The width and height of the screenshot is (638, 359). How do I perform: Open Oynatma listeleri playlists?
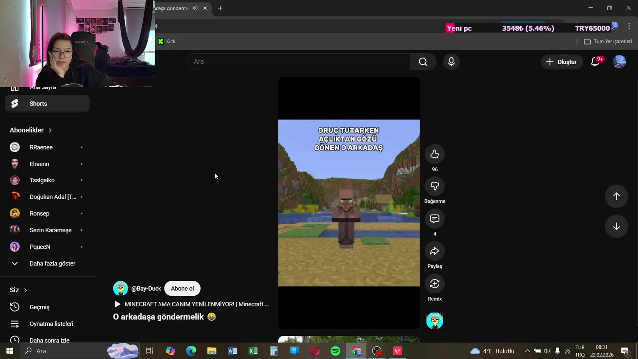[x=47, y=324]
